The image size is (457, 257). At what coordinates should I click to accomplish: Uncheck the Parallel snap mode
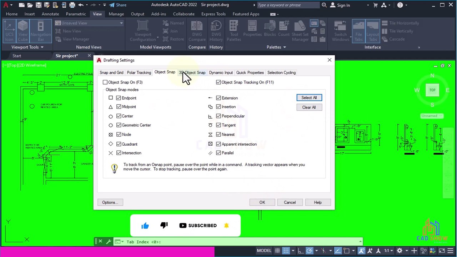coord(219,153)
